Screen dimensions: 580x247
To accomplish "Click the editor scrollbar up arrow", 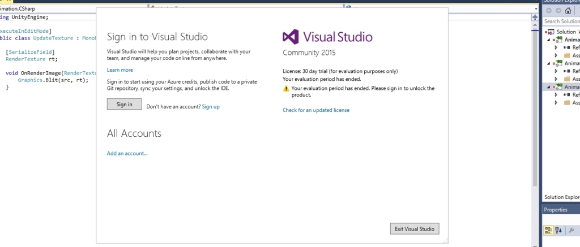I will (535, 25).
